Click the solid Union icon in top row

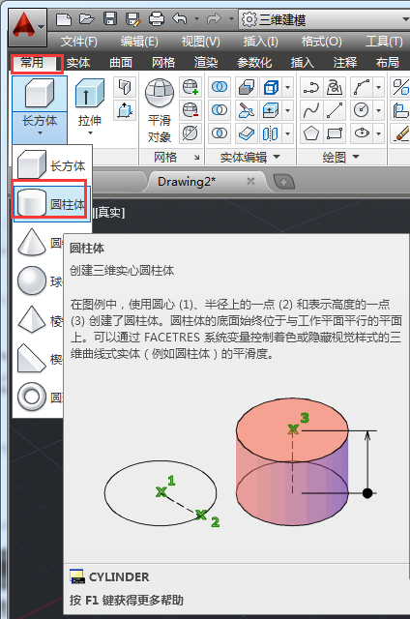click(220, 87)
